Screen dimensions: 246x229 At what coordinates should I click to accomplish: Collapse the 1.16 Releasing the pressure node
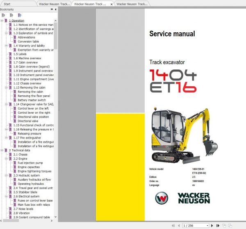[6, 130]
